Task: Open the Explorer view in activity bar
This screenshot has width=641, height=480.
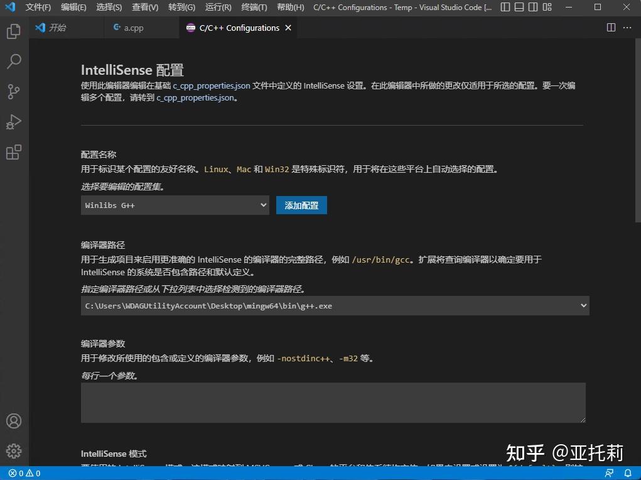Action: (14, 31)
